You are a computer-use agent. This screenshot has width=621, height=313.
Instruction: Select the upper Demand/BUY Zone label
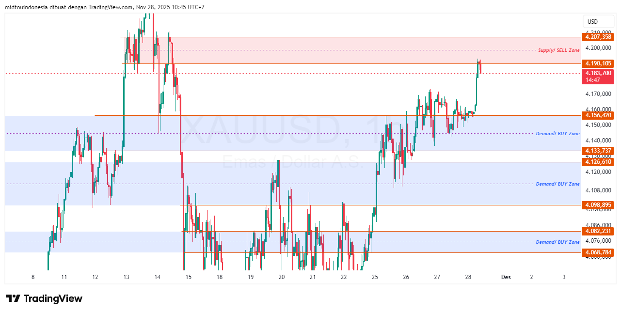pyautogui.click(x=558, y=133)
